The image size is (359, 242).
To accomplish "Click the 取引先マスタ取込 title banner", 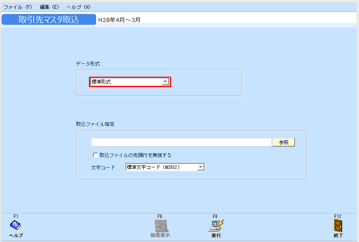I will [x=48, y=18].
